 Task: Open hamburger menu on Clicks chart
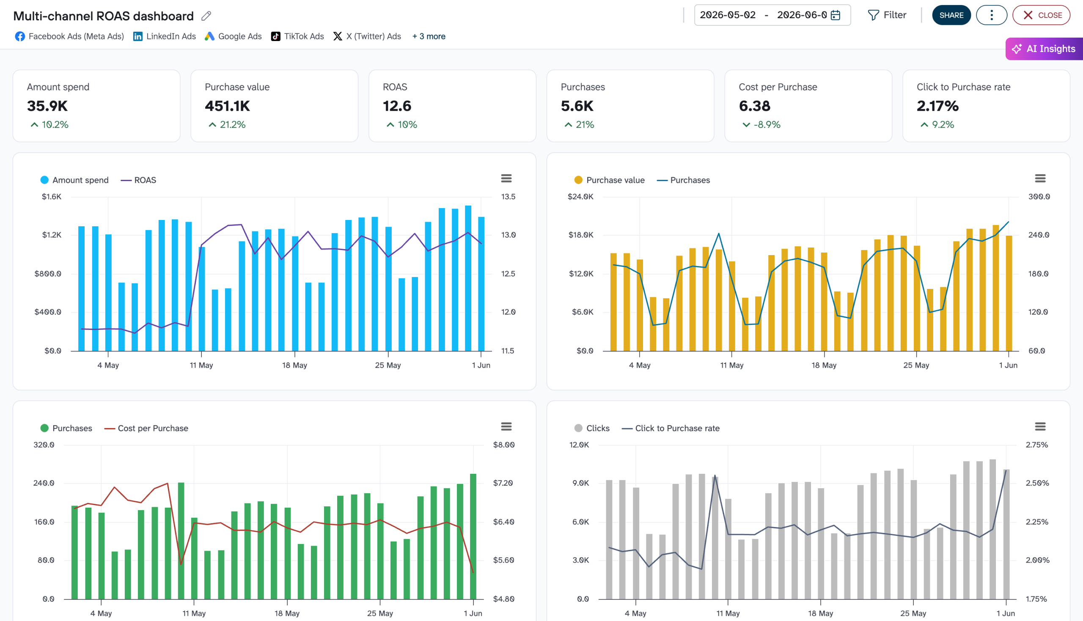click(1040, 426)
